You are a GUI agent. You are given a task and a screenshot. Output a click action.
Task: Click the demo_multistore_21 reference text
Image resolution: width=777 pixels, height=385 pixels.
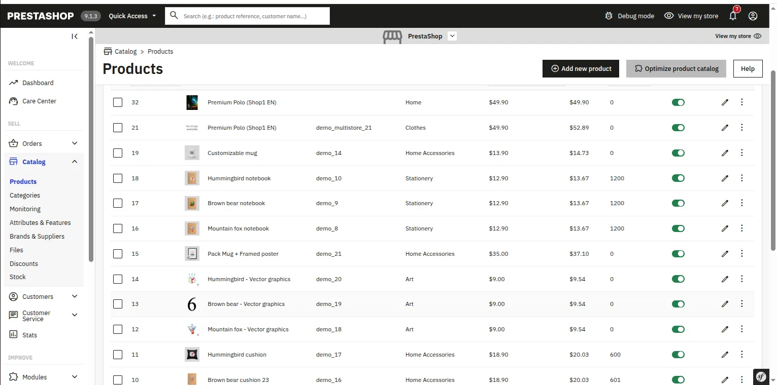coord(344,128)
